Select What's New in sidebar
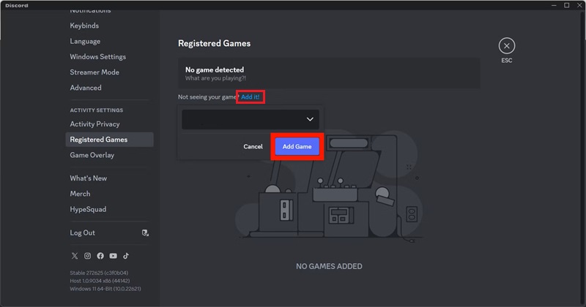Image resolution: width=586 pixels, height=307 pixels. (x=88, y=178)
